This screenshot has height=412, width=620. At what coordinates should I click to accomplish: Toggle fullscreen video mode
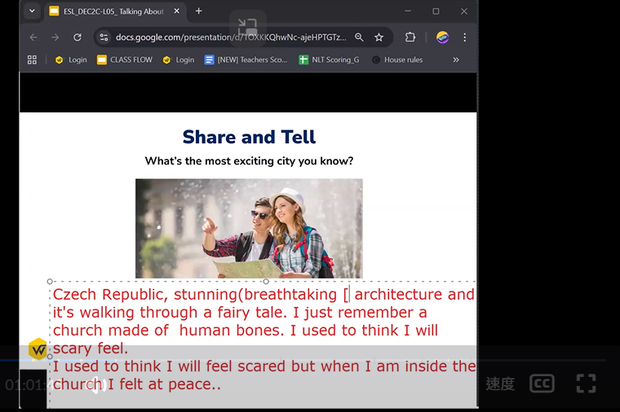tap(585, 384)
